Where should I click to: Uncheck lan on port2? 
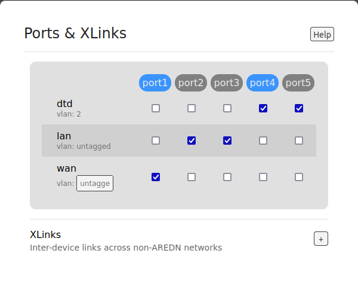tap(192, 141)
